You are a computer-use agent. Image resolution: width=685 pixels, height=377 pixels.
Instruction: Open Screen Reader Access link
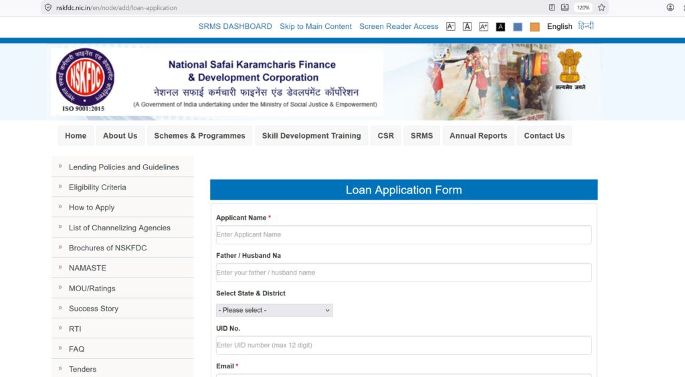tap(399, 26)
